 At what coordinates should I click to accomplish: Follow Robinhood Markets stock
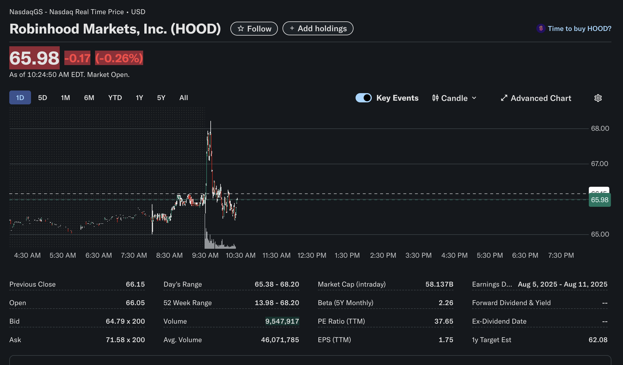click(x=254, y=29)
